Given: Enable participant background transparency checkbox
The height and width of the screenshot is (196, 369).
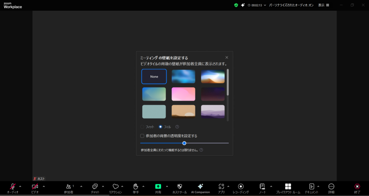Looking at the screenshot, I should pyautogui.click(x=142, y=136).
